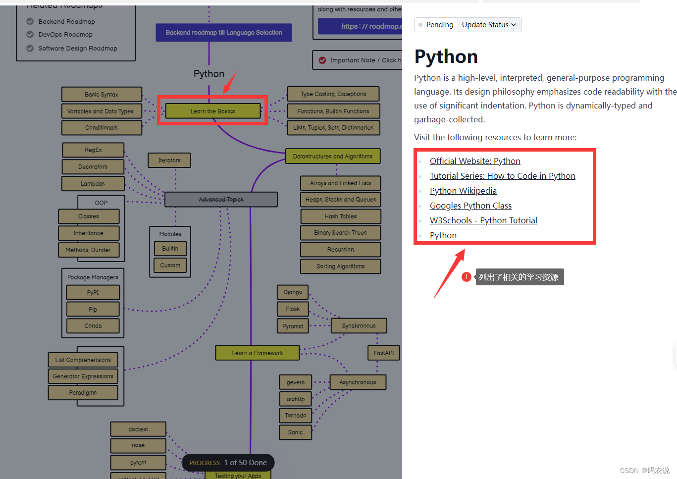Select the gevent node

click(296, 382)
